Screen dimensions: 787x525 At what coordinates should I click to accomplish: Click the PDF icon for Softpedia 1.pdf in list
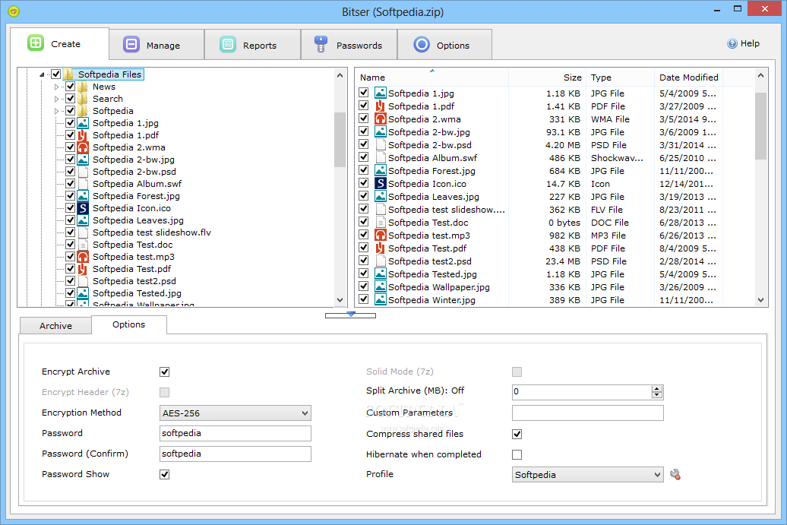coord(381,106)
